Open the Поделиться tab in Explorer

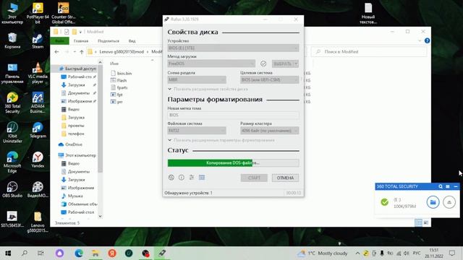pos(109,41)
